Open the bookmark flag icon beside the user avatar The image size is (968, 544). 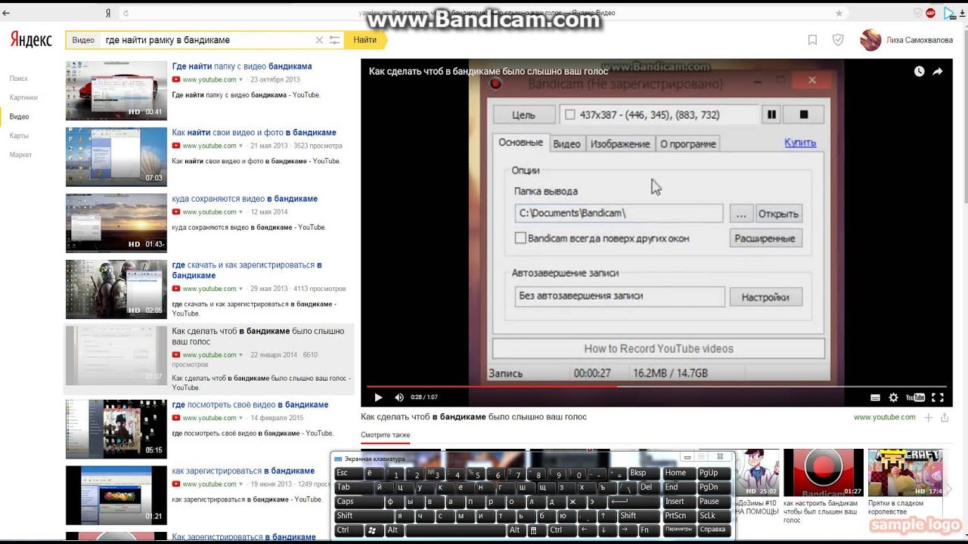[x=812, y=40]
